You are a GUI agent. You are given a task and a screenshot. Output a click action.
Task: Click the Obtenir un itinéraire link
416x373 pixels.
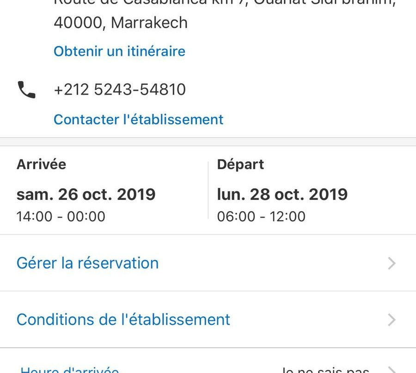point(119,51)
